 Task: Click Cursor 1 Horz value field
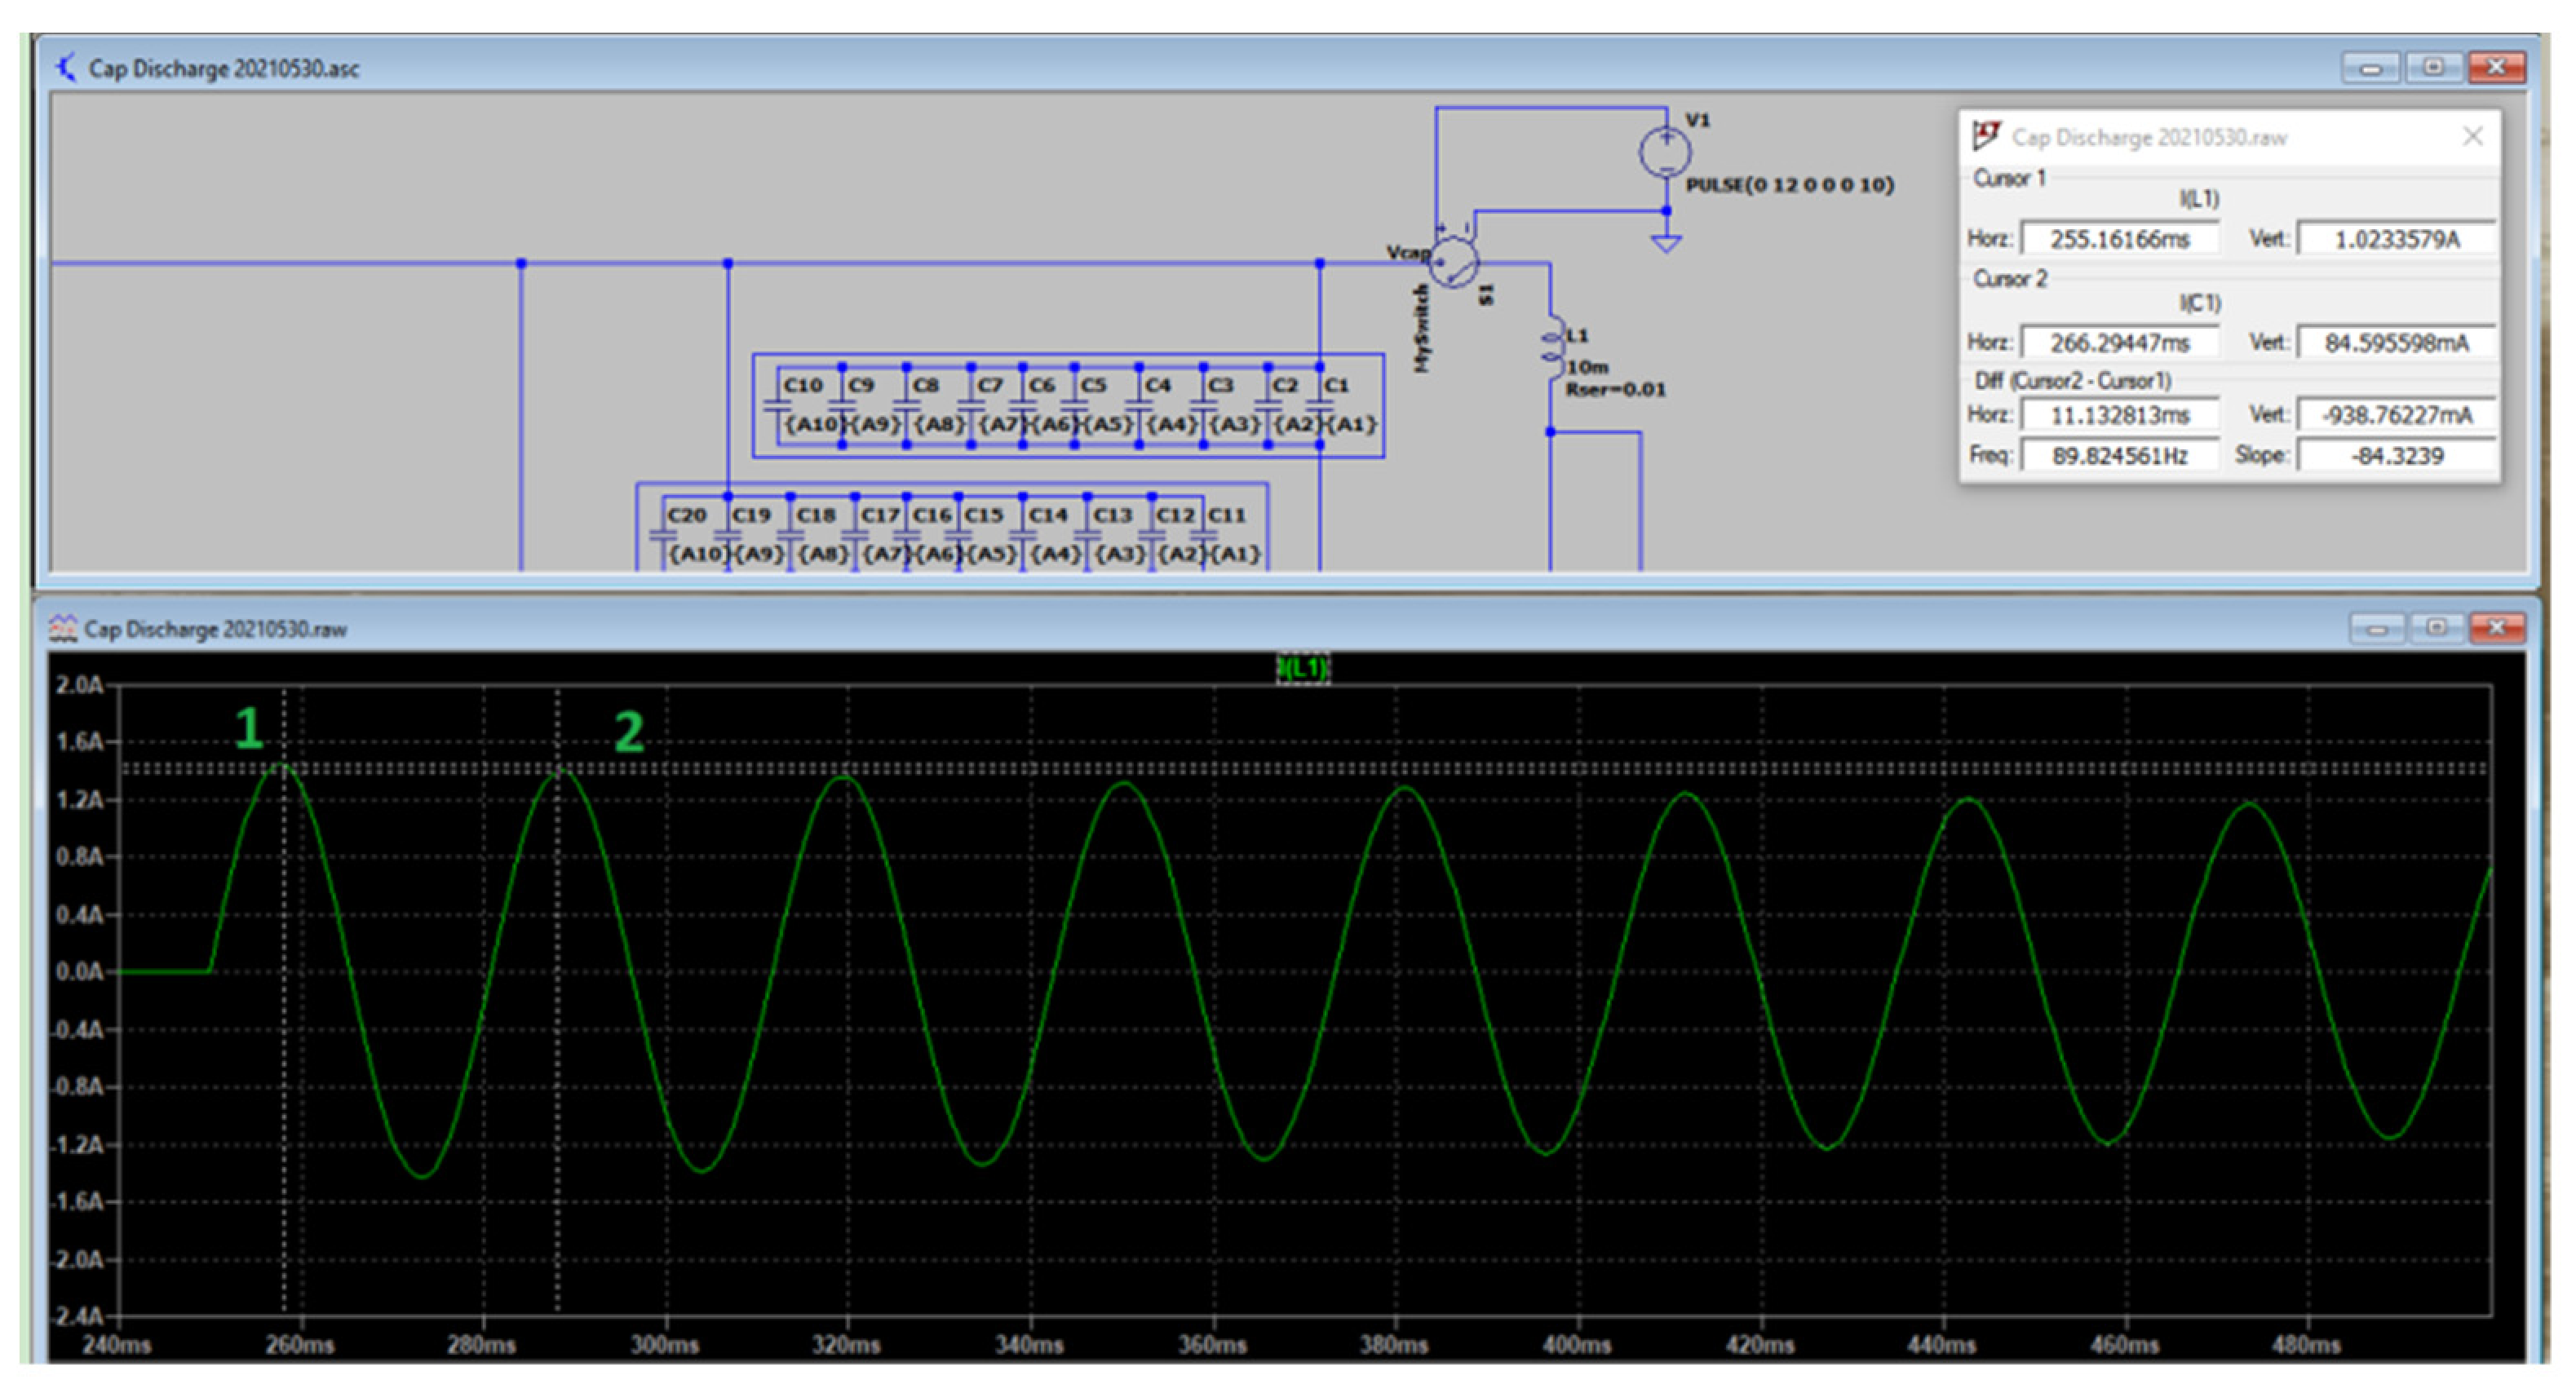tap(2119, 239)
